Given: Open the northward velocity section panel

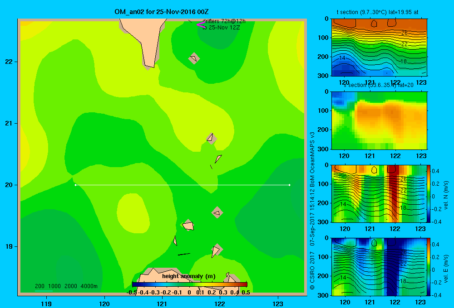Looking at the screenshot, I should [x=379, y=193].
